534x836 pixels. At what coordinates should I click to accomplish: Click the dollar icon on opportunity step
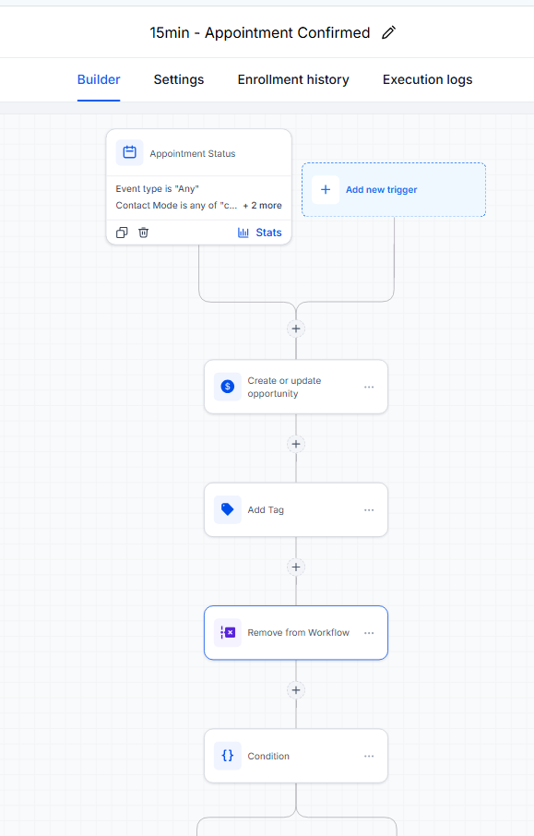(228, 387)
